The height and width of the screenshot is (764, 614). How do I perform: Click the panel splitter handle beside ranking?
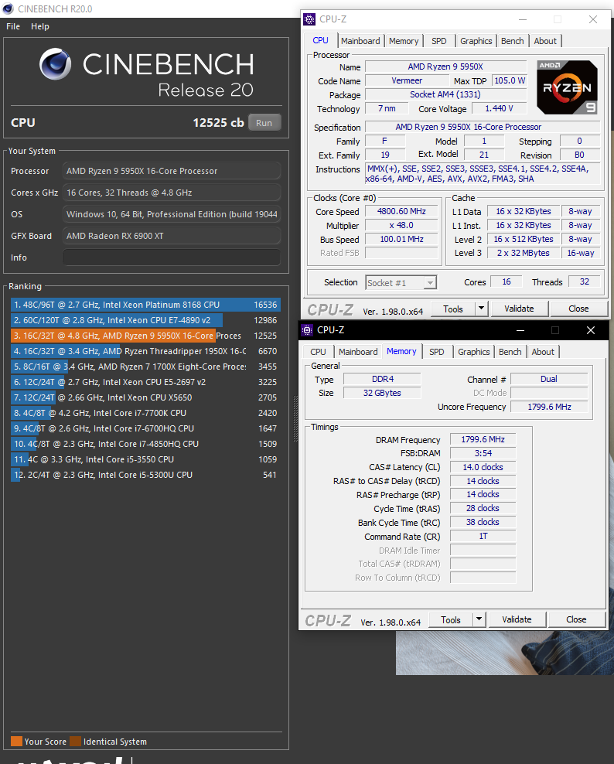coord(295,419)
